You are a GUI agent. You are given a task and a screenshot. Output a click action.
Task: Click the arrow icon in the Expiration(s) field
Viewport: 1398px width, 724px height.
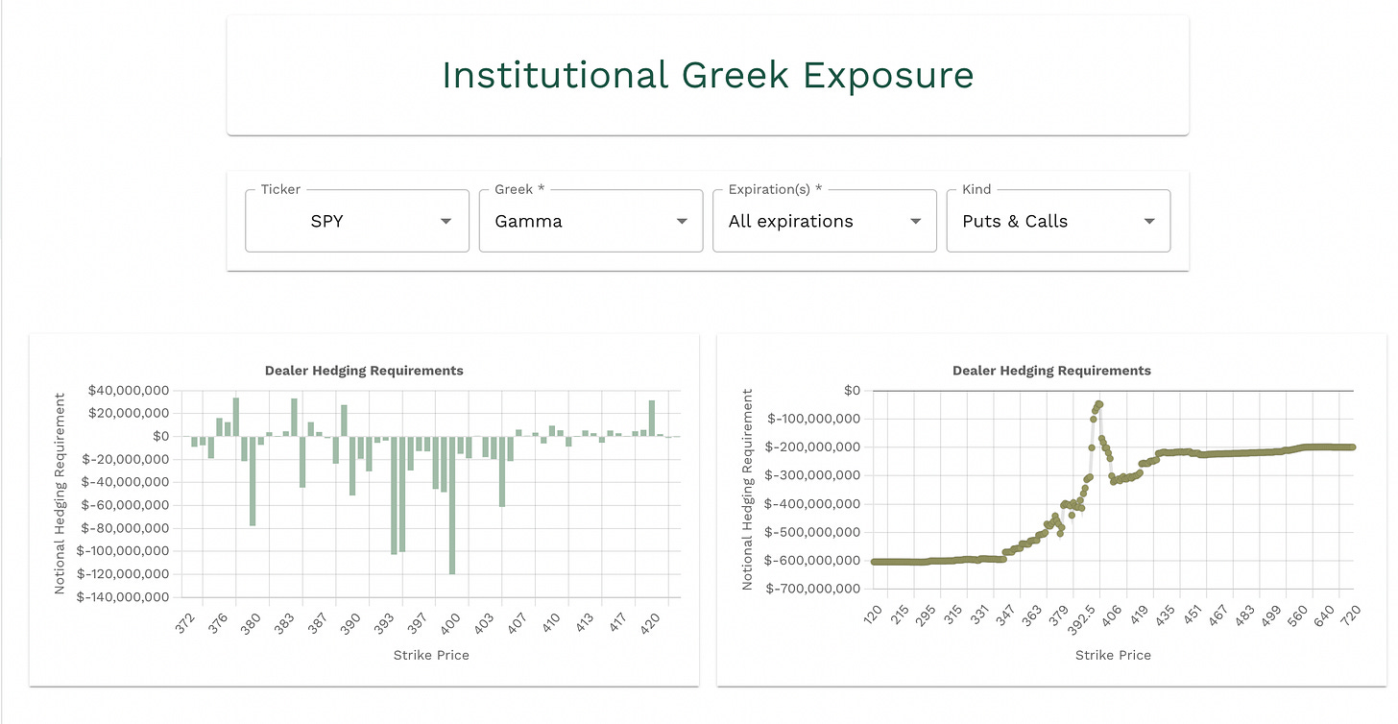[915, 222]
